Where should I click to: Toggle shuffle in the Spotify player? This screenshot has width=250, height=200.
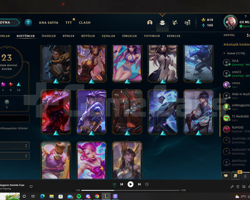click(x=114, y=185)
